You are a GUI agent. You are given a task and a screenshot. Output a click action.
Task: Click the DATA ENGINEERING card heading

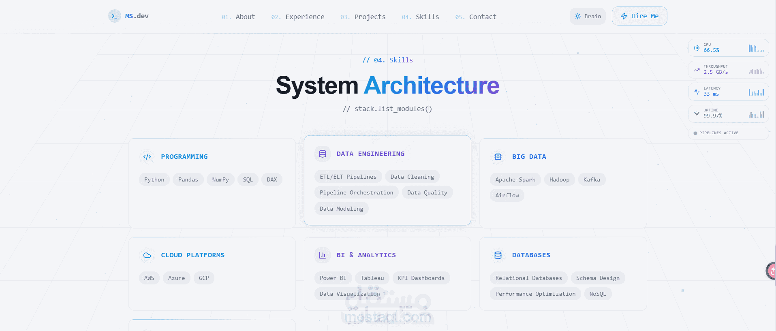click(x=370, y=154)
